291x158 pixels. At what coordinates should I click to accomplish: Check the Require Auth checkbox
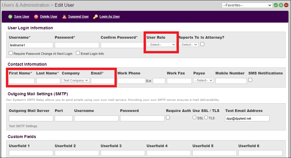168,118
